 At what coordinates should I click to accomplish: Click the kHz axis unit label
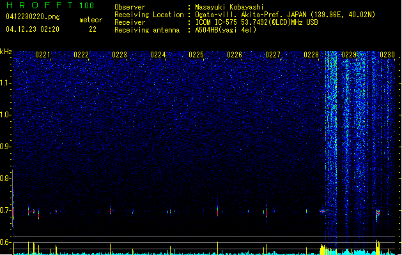pyautogui.click(x=6, y=52)
